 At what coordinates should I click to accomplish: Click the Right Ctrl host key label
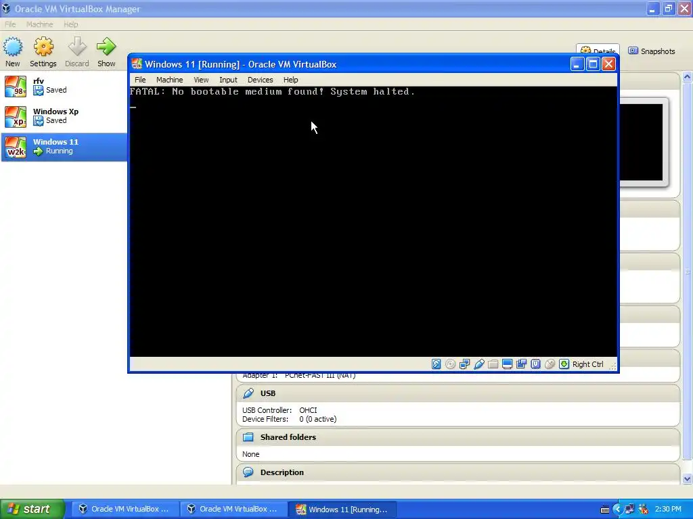click(x=588, y=364)
